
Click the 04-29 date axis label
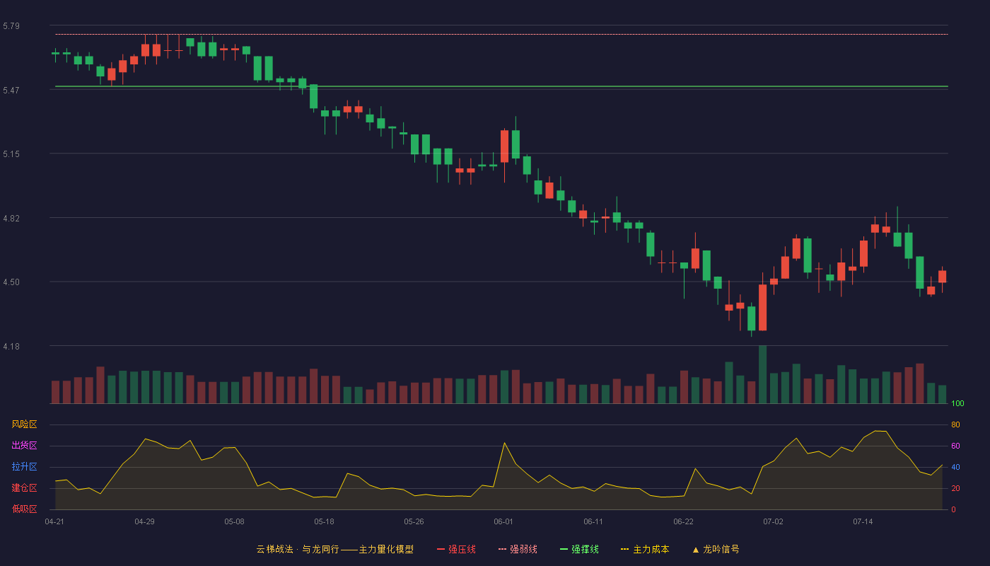[144, 521]
